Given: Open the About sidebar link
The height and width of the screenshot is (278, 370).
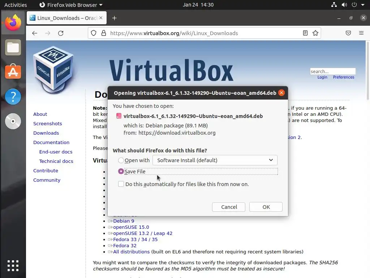Looking at the screenshot, I should point(40,114).
